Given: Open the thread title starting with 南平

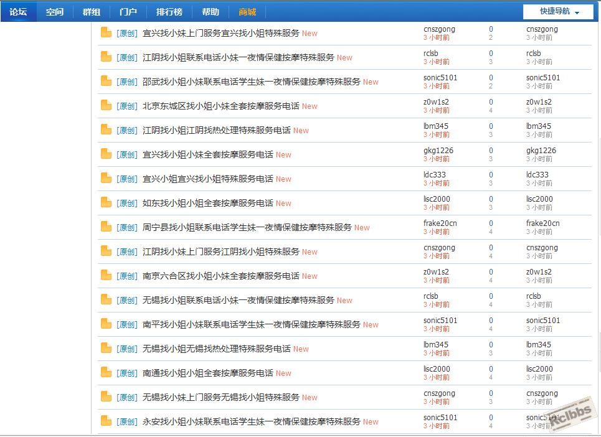Looking at the screenshot, I should [252, 325].
